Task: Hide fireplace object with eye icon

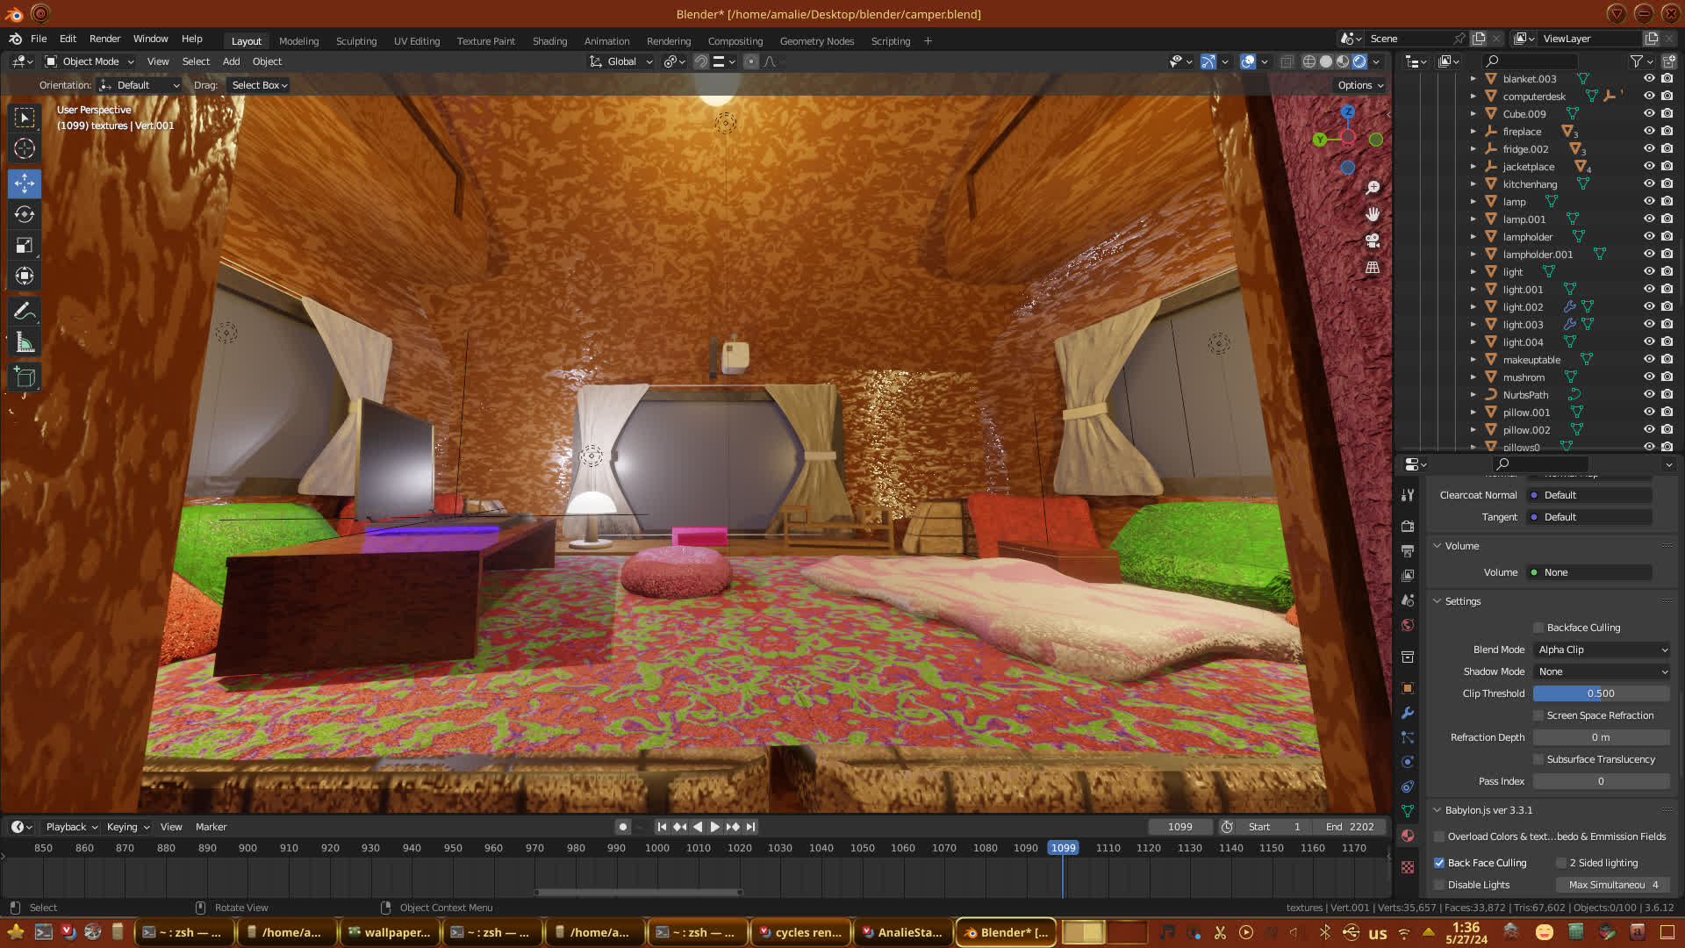Action: (1649, 132)
